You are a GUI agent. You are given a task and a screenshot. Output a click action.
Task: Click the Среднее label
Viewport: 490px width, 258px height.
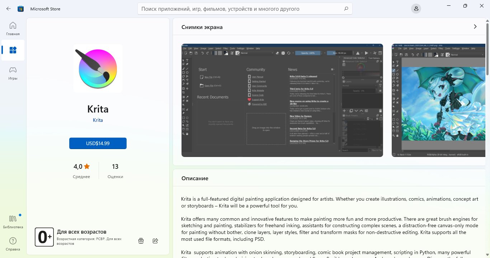point(81,177)
